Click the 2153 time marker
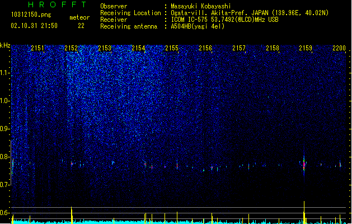The height and width of the screenshot is (224, 352). (105, 48)
